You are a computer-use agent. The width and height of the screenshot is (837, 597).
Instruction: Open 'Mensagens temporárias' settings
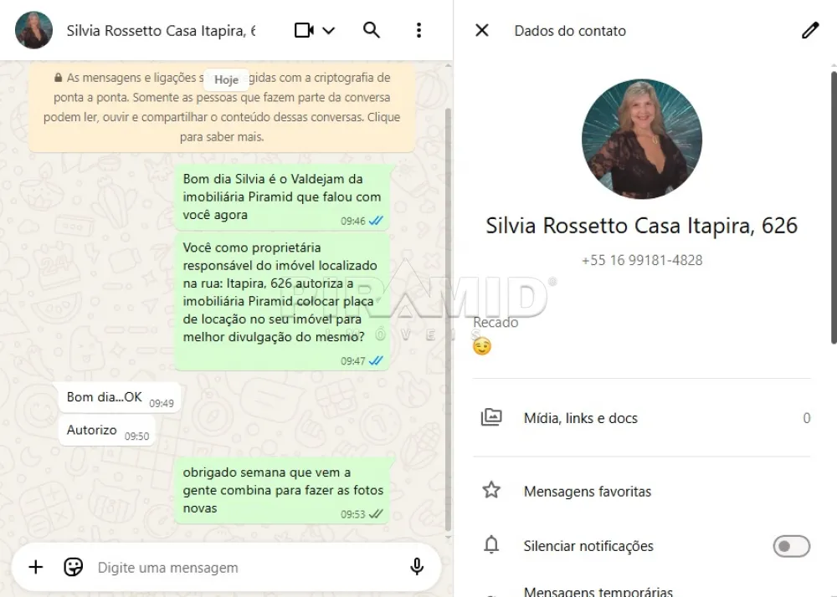click(x=598, y=591)
